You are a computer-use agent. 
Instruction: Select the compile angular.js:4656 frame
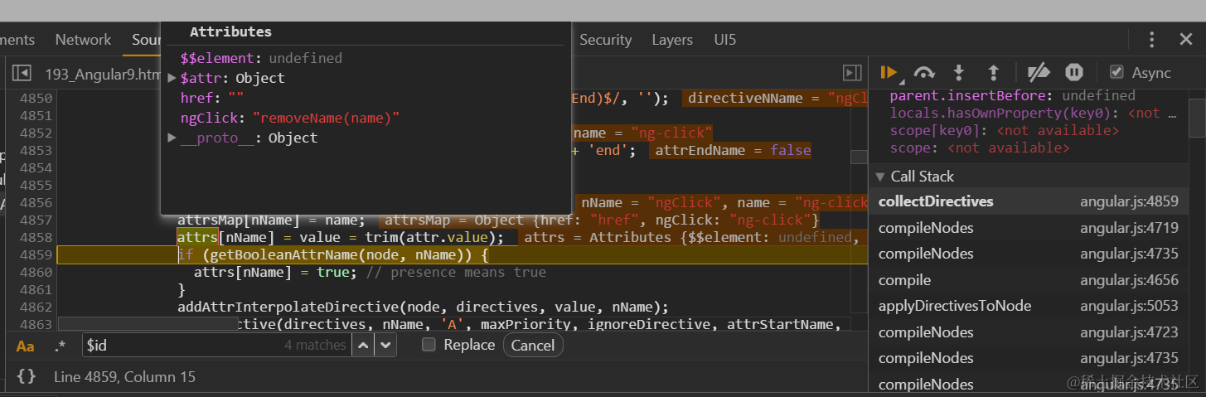pos(1028,280)
